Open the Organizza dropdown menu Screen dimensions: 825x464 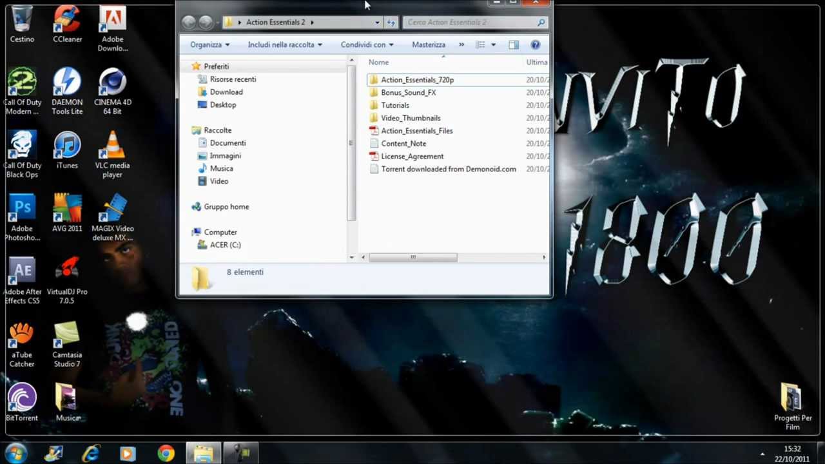(x=209, y=44)
